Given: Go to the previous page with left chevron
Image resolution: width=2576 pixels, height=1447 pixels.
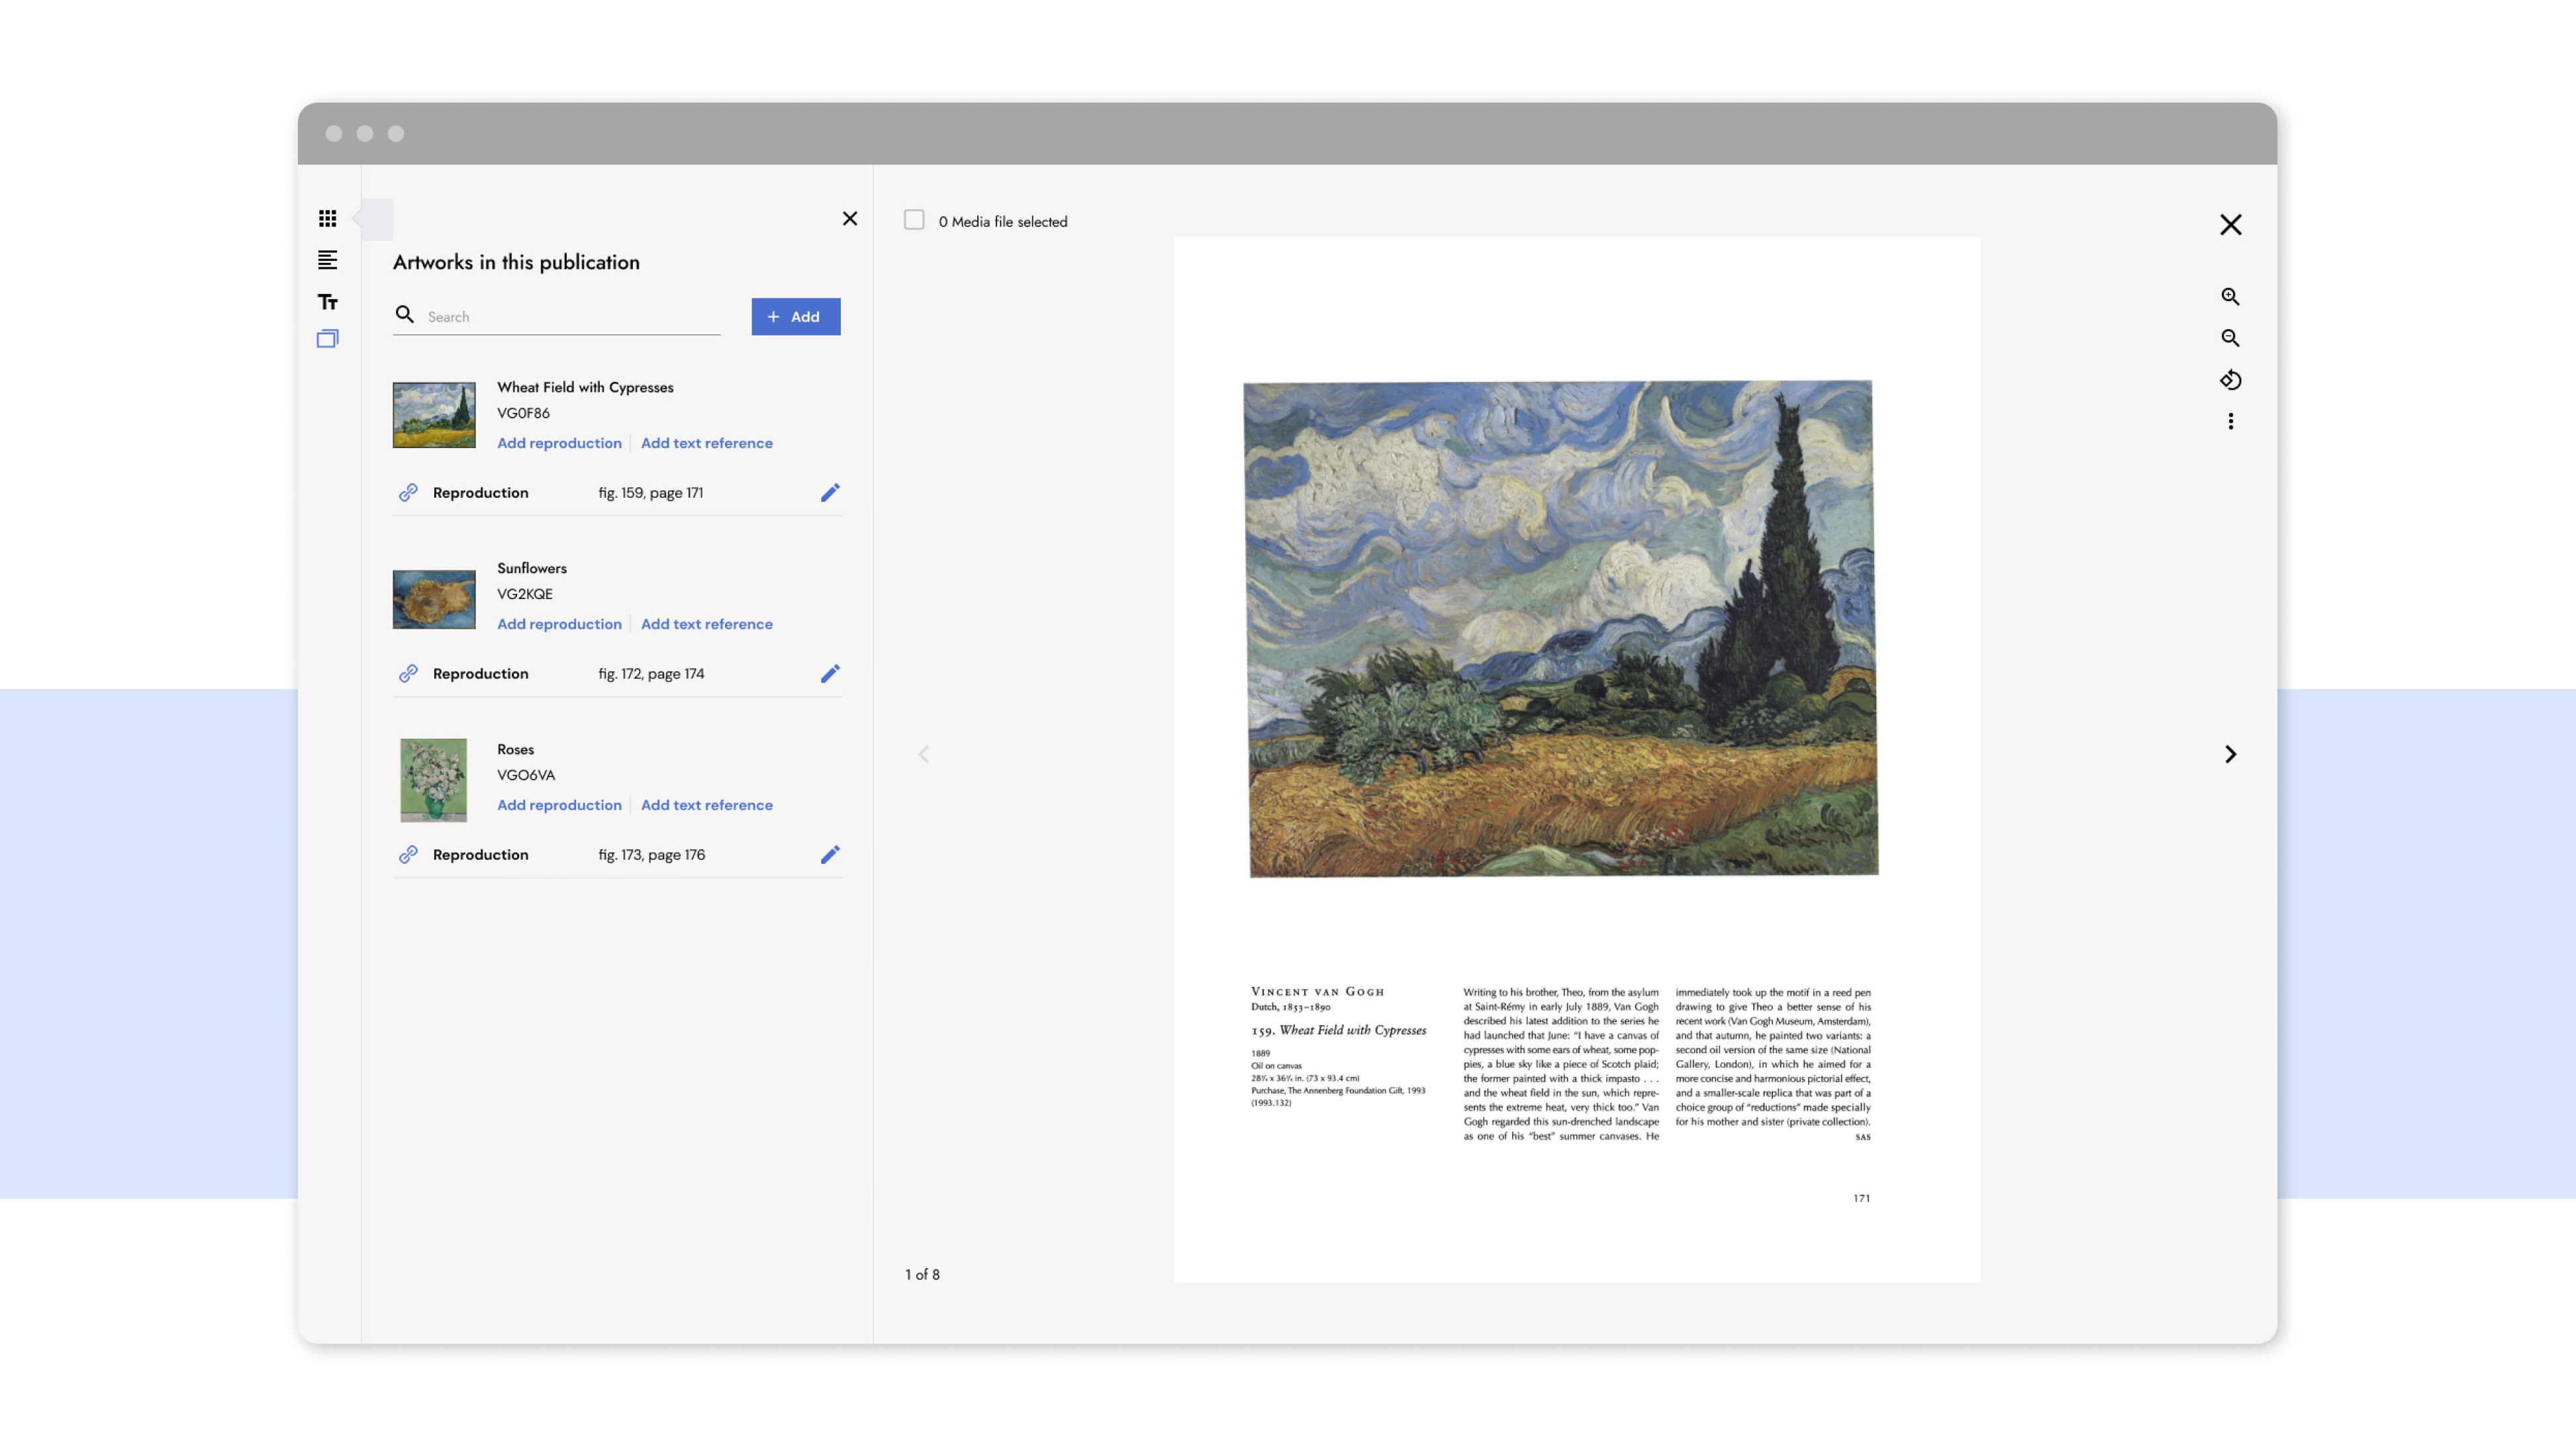Looking at the screenshot, I should click(924, 754).
